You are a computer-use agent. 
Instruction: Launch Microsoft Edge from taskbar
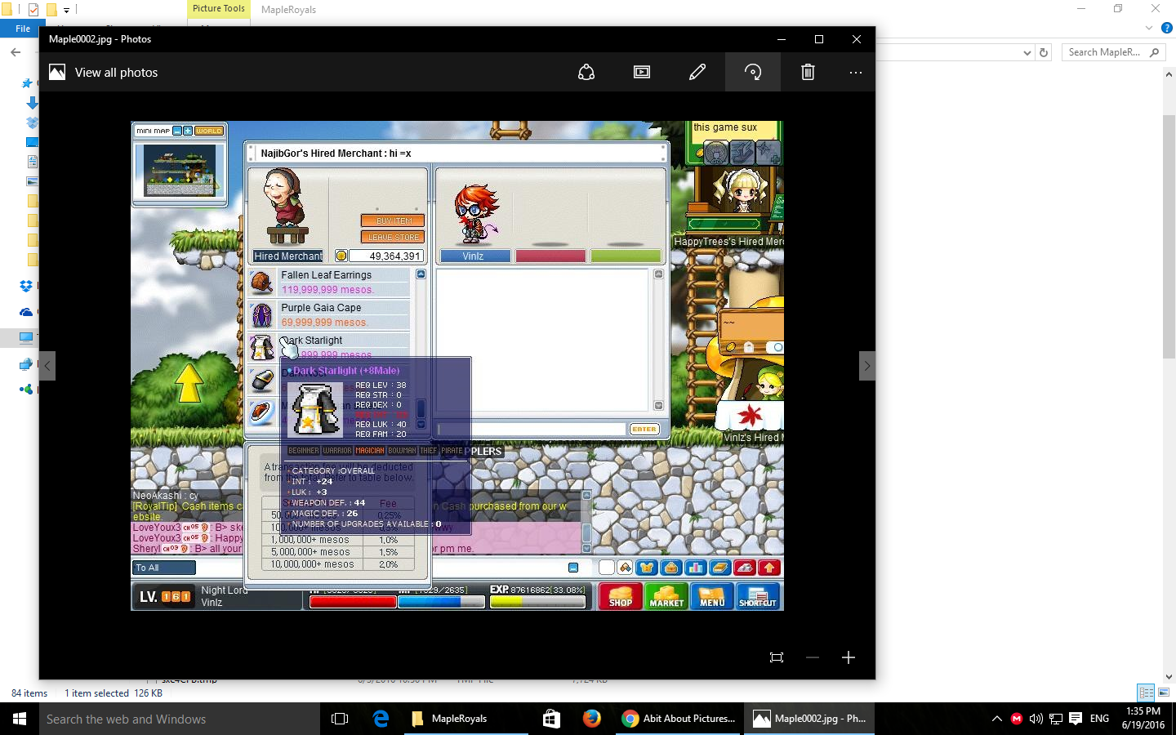pos(381,719)
